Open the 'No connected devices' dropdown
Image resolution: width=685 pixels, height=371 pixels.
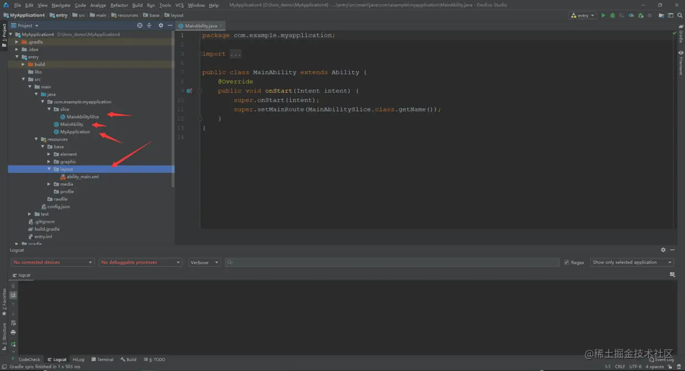(x=52, y=262)
